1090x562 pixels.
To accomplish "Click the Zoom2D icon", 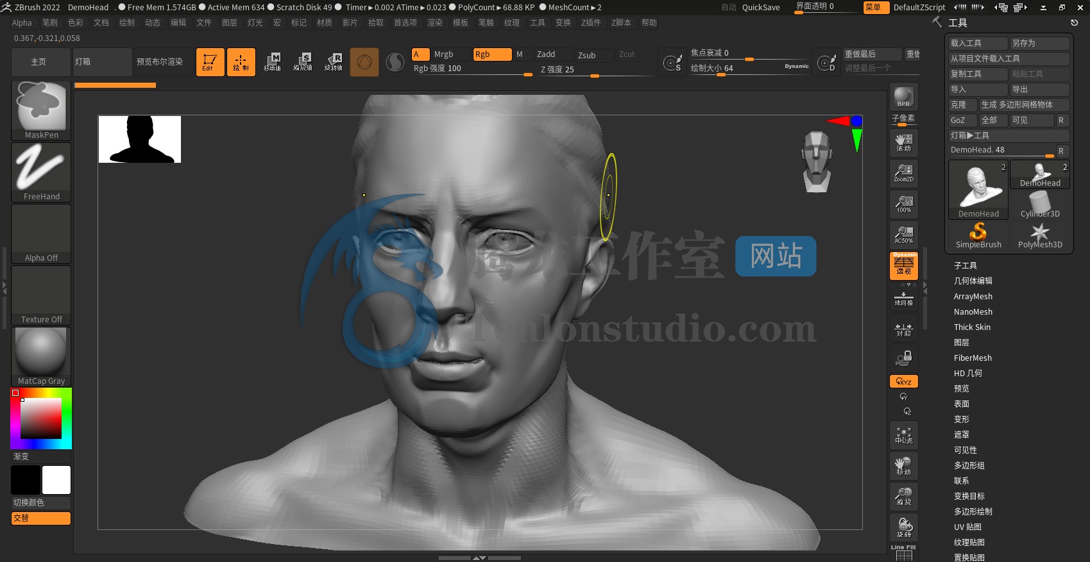I will point(903,174).
